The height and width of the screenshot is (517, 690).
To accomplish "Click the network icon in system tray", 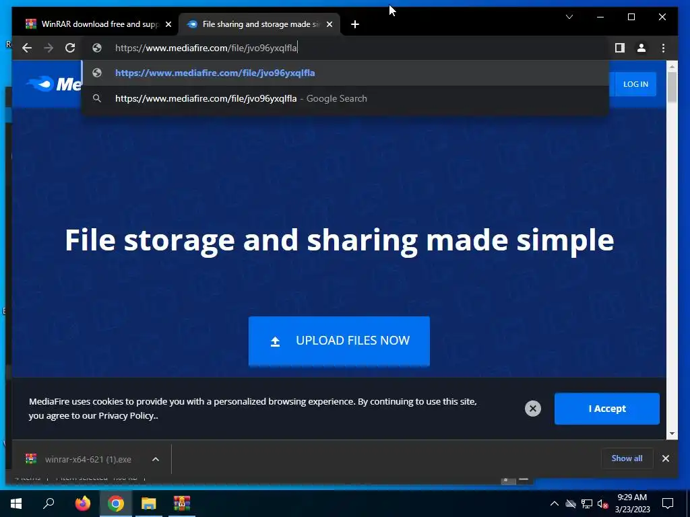I will pos(587,504).
